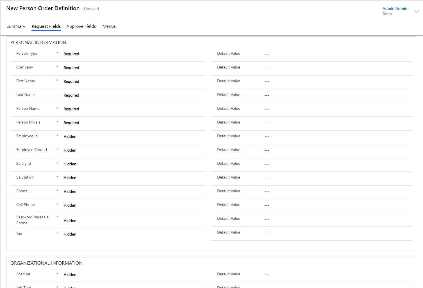The width and height of the screenshot is (423, 288).
Task: Select the Last Name Required value
Action: [x=71, y=95]
